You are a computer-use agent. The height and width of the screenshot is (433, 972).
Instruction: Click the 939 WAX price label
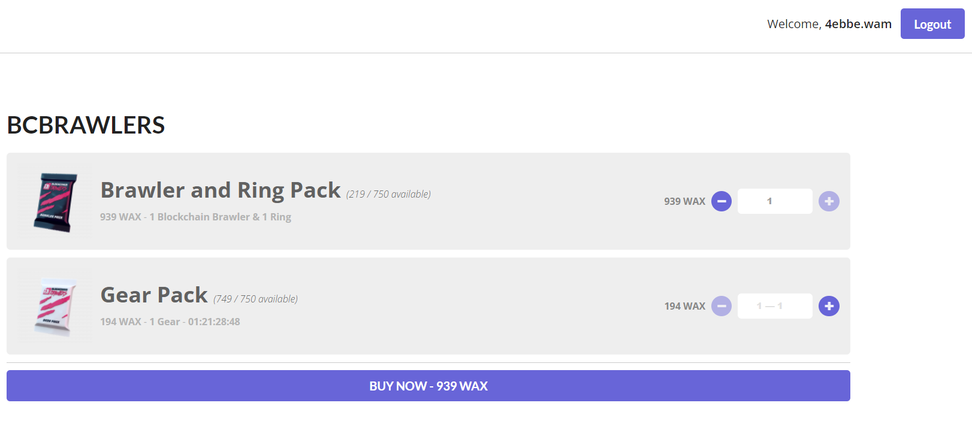coord(684,201)
